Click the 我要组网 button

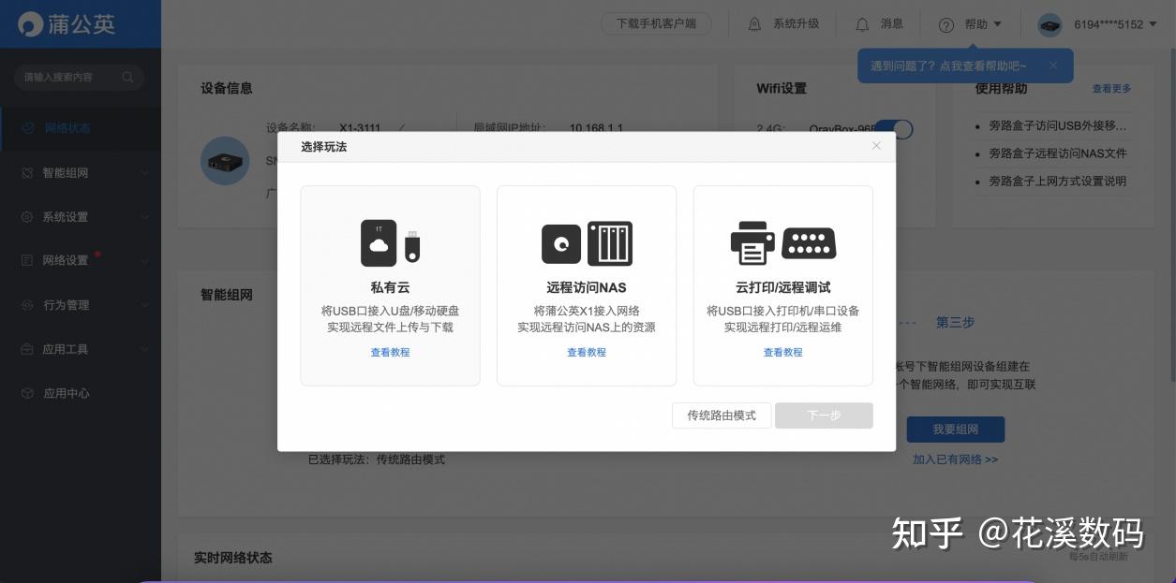coord(956,430)
